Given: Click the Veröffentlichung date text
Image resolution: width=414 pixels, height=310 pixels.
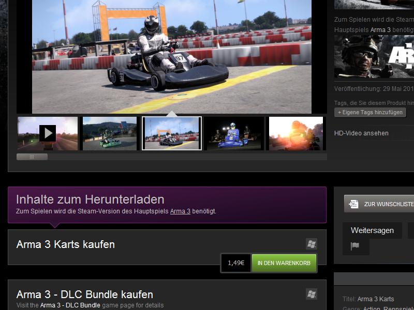Looking at the screenshot, I should point(374,89).
